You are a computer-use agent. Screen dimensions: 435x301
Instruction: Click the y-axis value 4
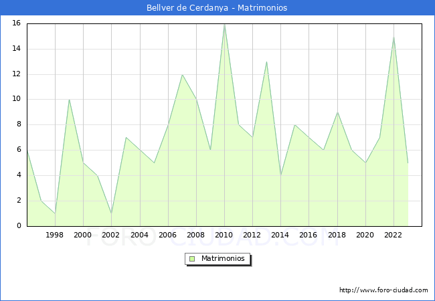[x=19, y=175]
